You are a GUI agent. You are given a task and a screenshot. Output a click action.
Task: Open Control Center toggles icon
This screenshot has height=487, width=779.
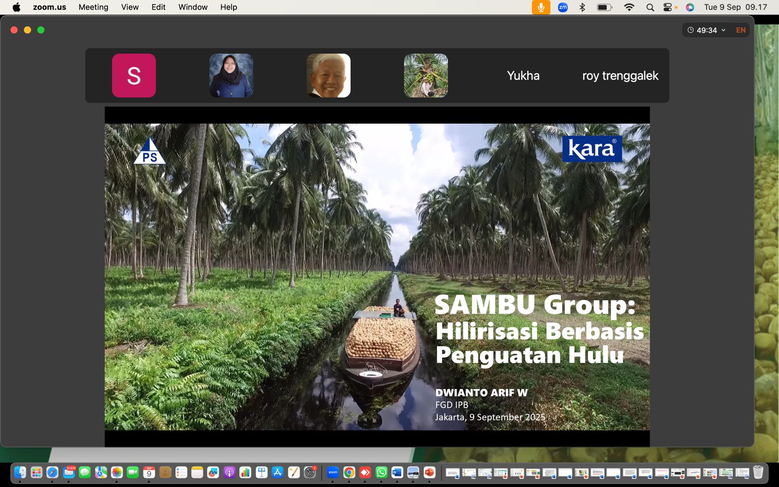coord(668,7)
